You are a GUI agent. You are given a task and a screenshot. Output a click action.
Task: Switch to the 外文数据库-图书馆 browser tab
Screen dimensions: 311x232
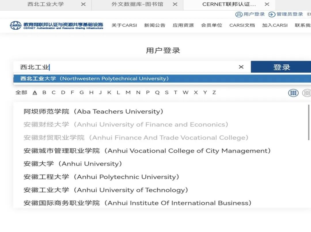(137, 4)
